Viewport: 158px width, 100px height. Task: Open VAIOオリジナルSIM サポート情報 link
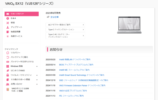point(20,90)
